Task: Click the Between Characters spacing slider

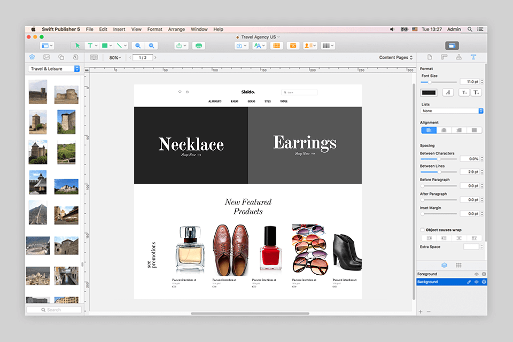Action: (438, 159)
